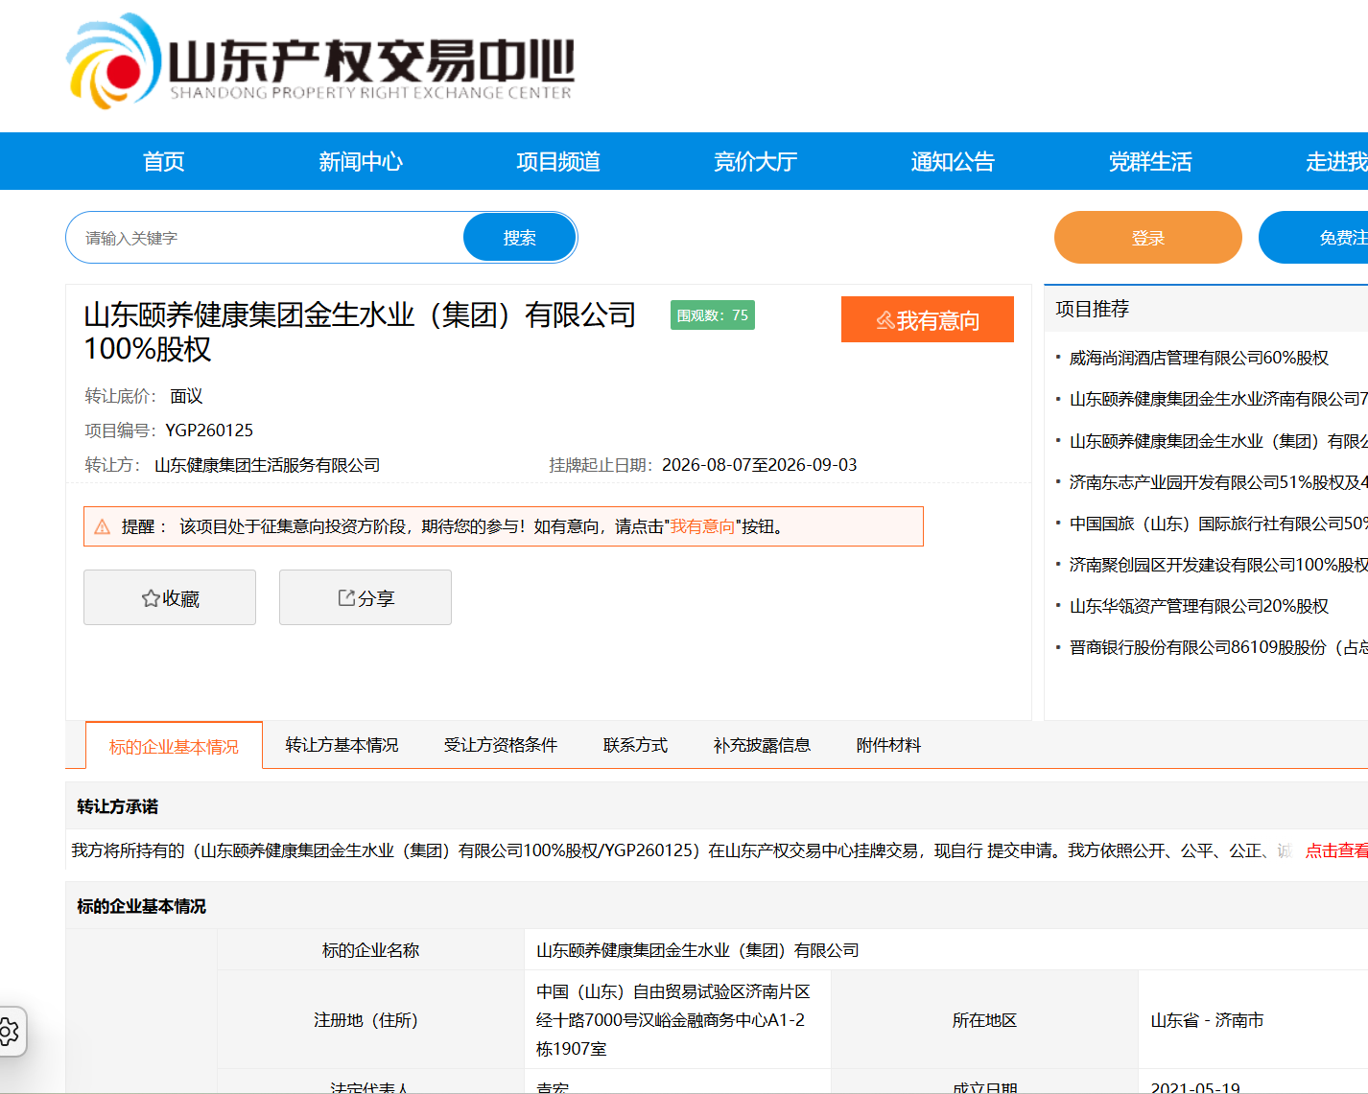Image resolution: width=1368 pixels, height=1094 pixels.
Task: Click the registered address cell starting 中国（山东）自由贸易试验区
Action: point(677,1019)
